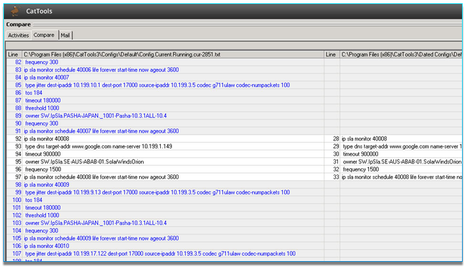This screenshot has height=269, width=466.
Task: Click line 92 ip sla monitor 40008 in left pane
Action: 47,138
